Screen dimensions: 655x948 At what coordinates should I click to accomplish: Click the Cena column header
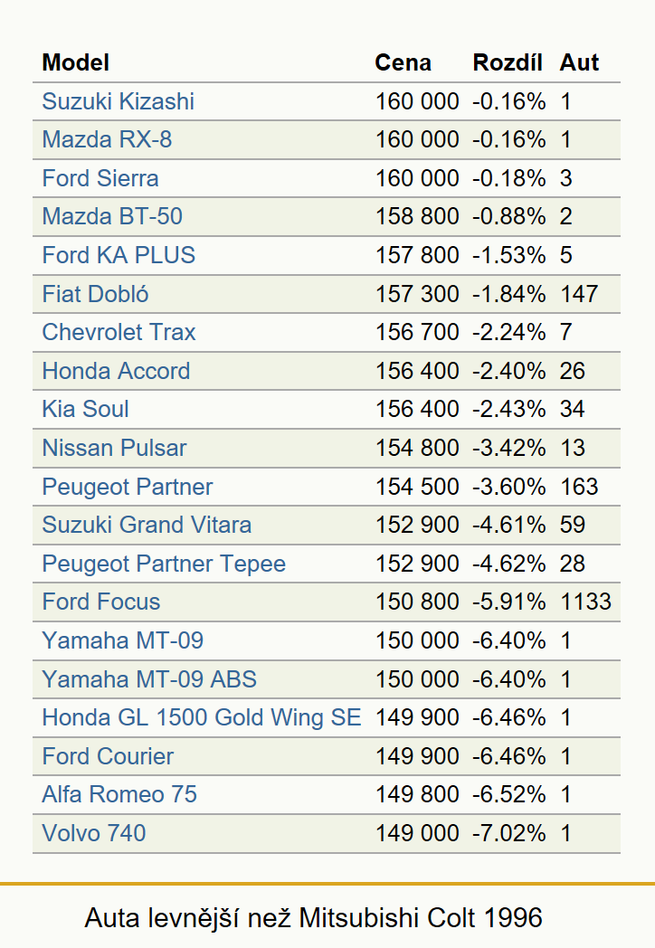[403, 62]
